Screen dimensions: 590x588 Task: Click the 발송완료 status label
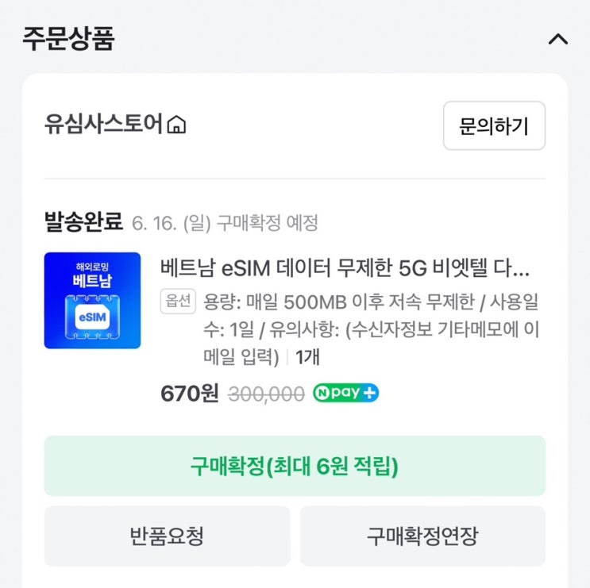(83, 222)
